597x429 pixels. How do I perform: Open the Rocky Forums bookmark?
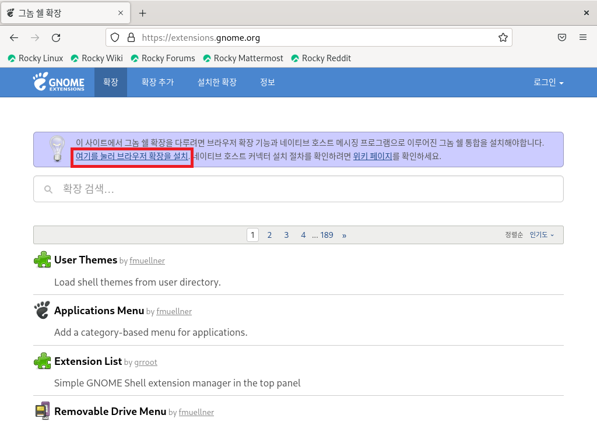click(163, 58)
